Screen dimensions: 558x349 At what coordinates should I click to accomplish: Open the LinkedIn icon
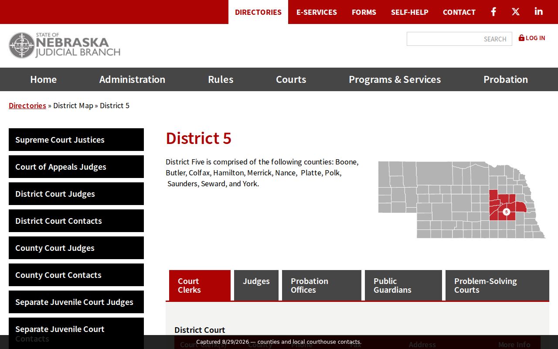pyautogui.click(x=539, y=12)
